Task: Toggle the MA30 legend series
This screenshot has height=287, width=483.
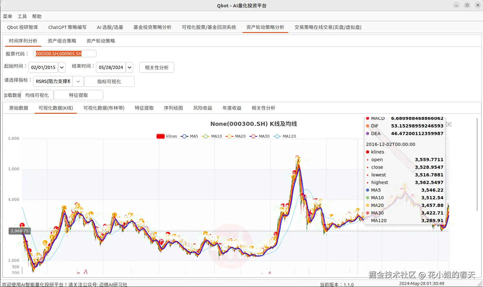Action: tap(260, 136)
